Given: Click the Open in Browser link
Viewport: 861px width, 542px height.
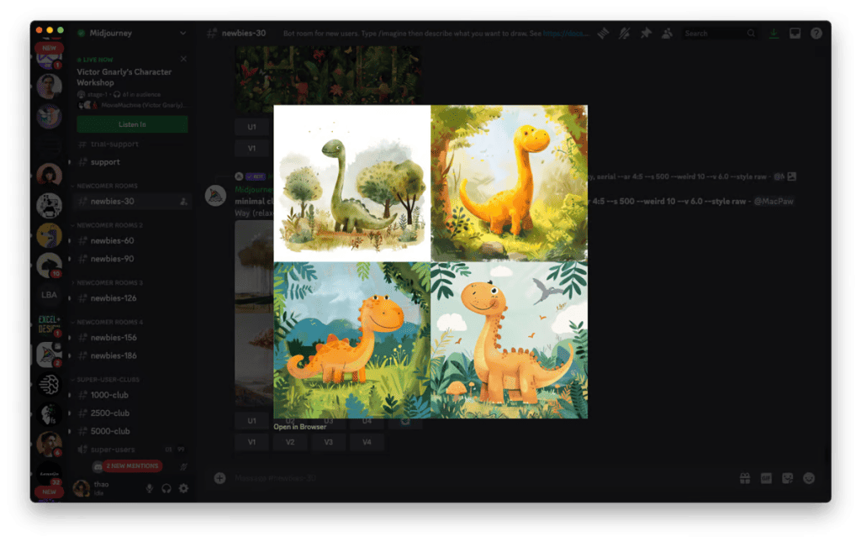Looking at the screenshot, I should (300, 427).
